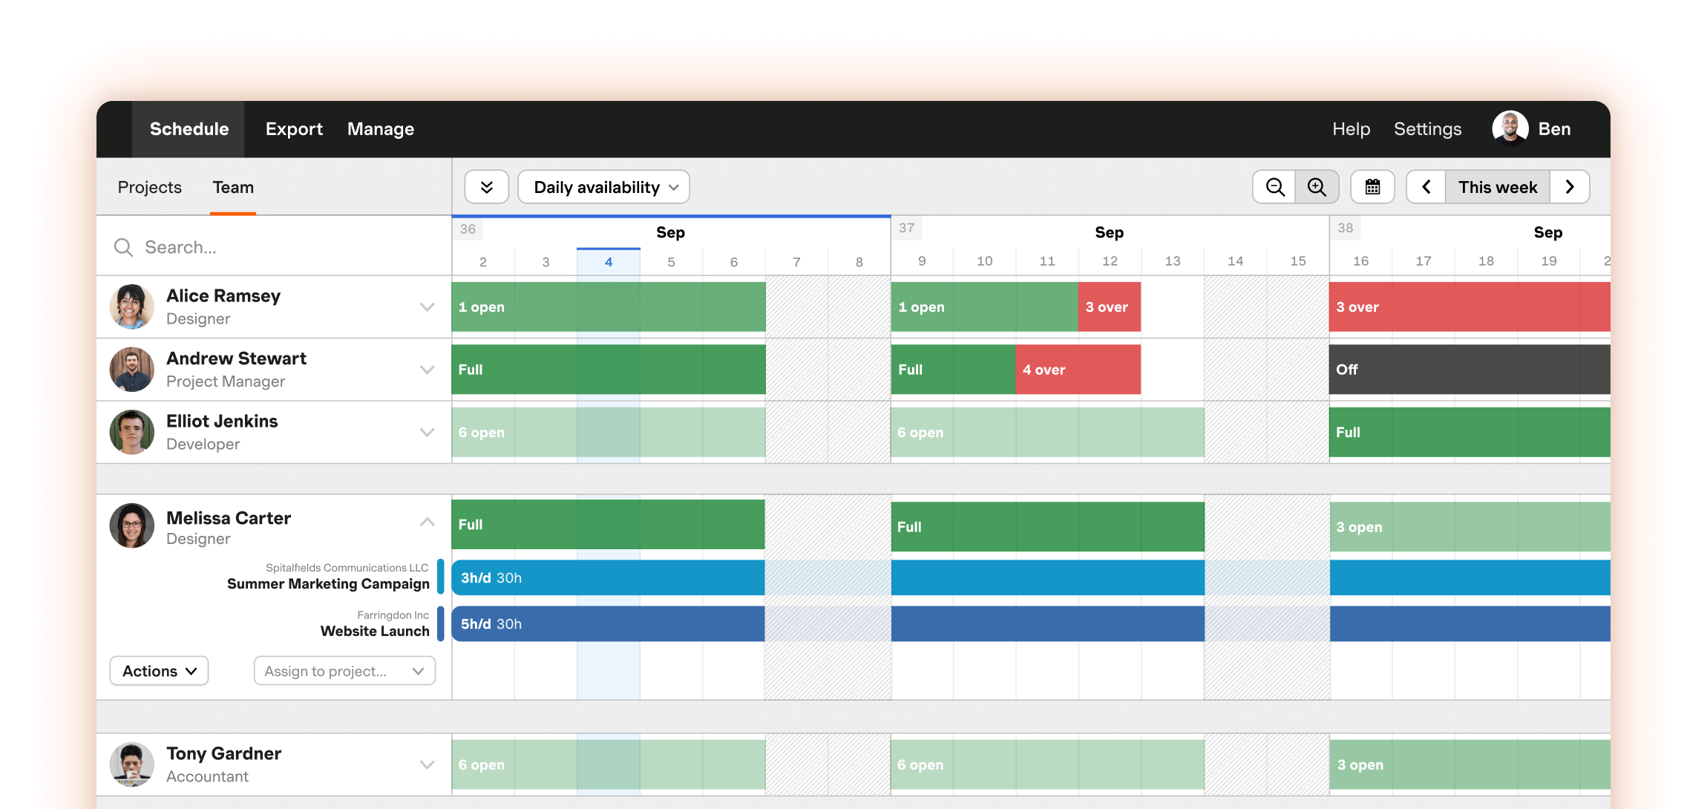This screenshot has width=1707, height=809.
Task: Click the expand all double-chevron icon
Action: (x=486, y=187)
